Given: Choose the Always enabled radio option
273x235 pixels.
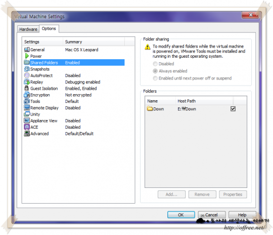Looking at the screenshot, I should (x=155, y=71).
